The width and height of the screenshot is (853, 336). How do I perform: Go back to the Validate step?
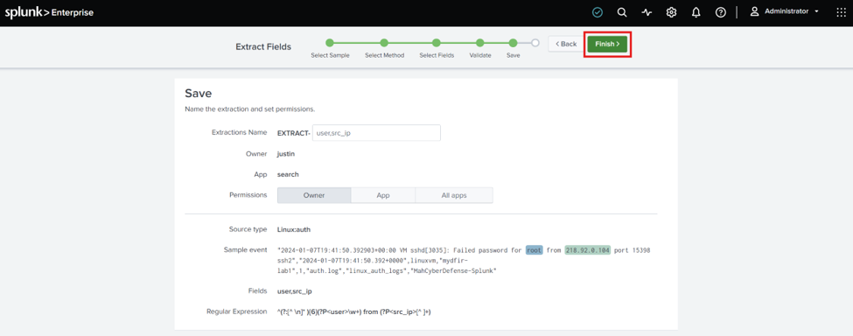click(x=479, y=43)
